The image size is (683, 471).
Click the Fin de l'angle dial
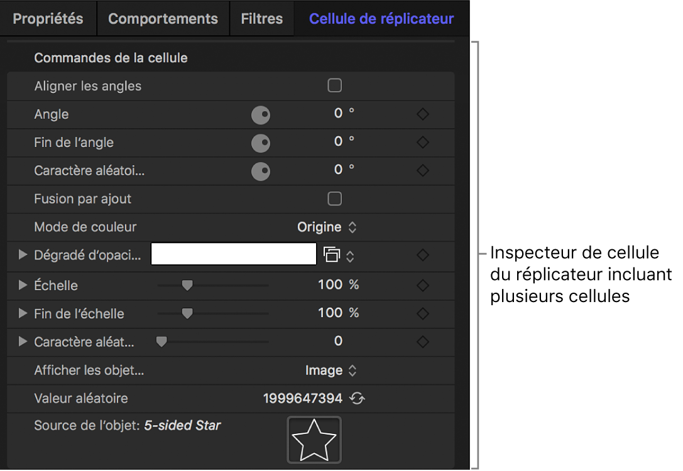pos(260,143)
